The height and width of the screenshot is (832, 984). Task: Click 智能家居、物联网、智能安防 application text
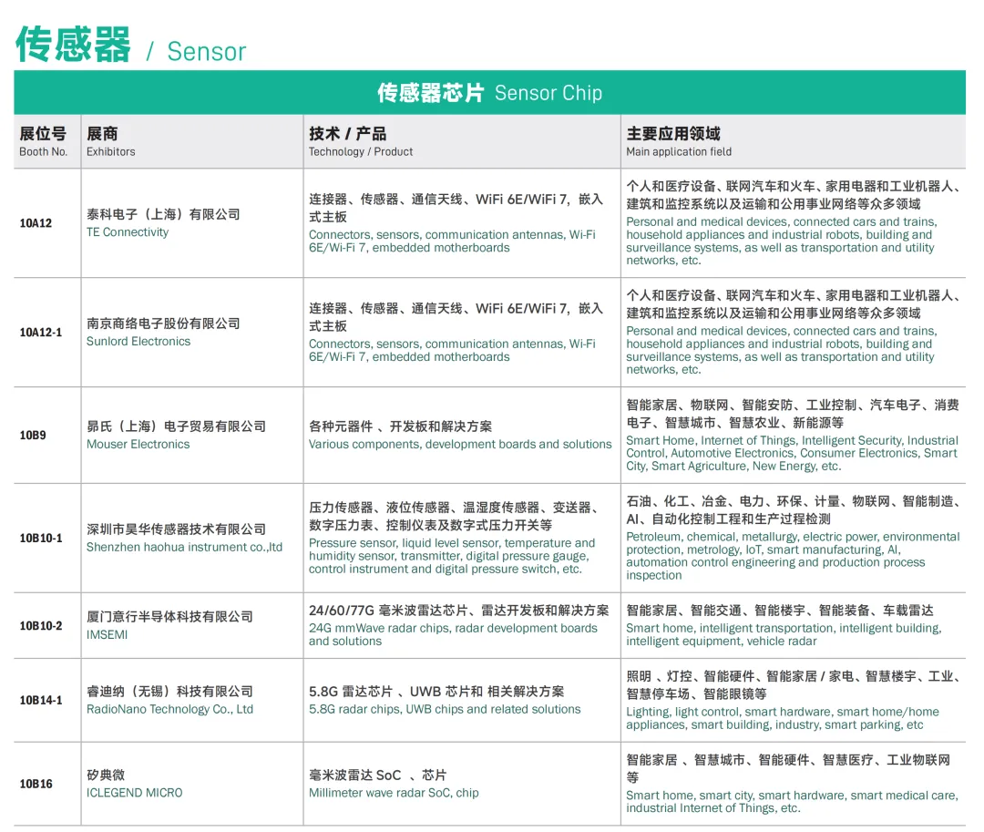[x=793, y=414]
